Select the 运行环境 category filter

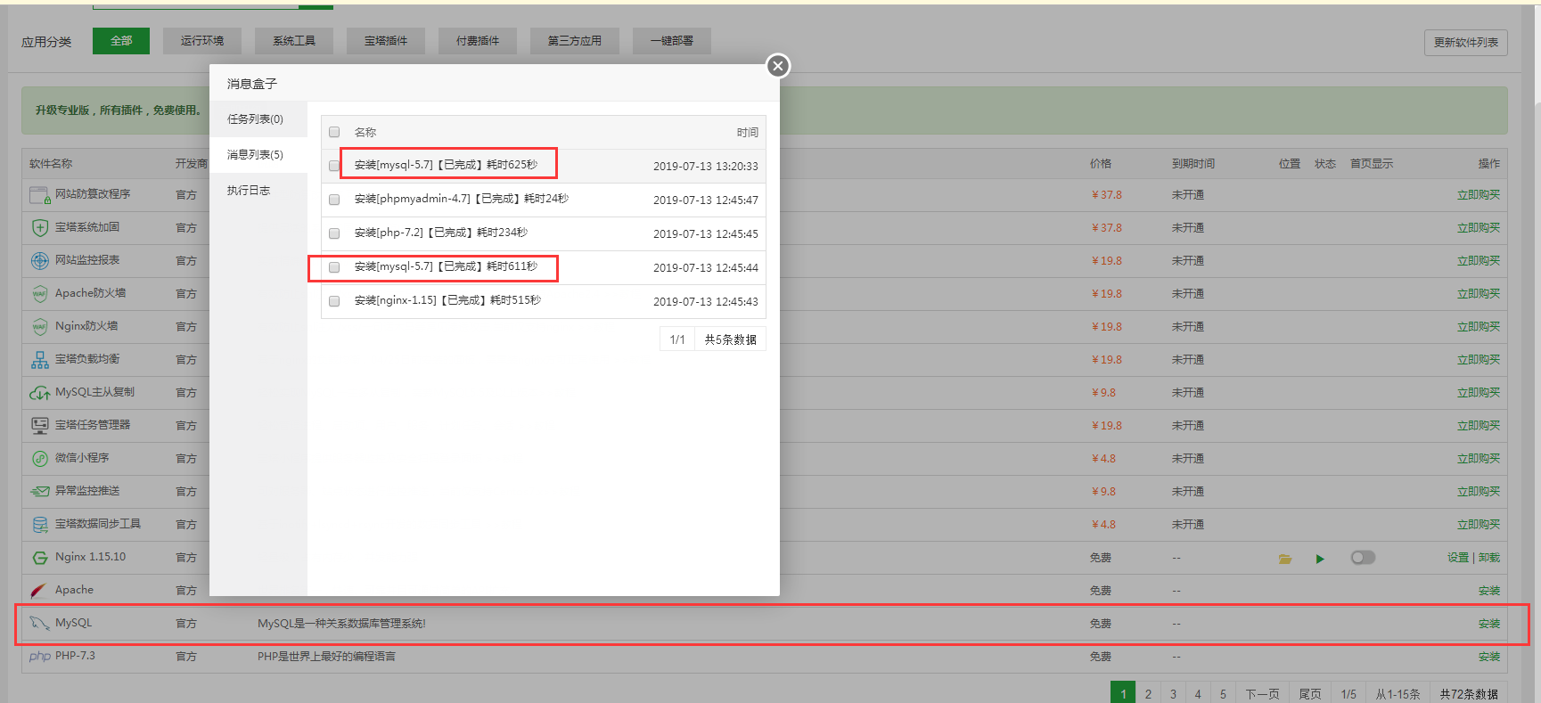(x=202, y=41)
